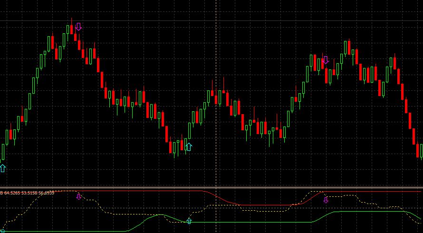Select the last magenta arrow in the indicator window
Viewport: 423px width, 233px height.
tap(326, 200)
